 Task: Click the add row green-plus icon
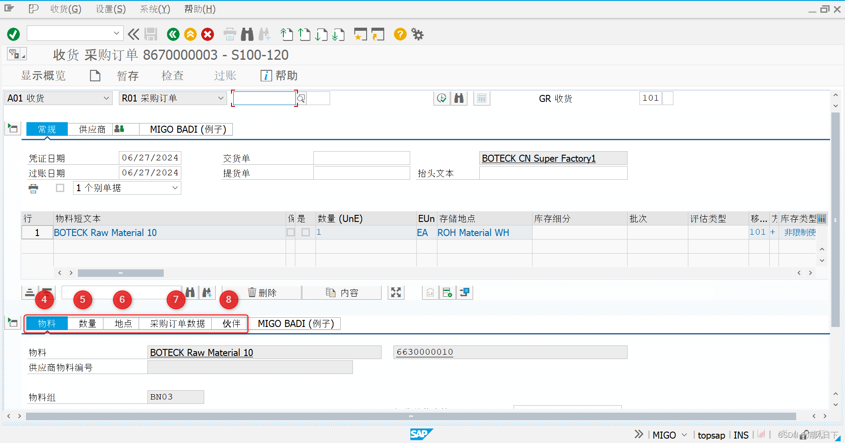[448, 292]
